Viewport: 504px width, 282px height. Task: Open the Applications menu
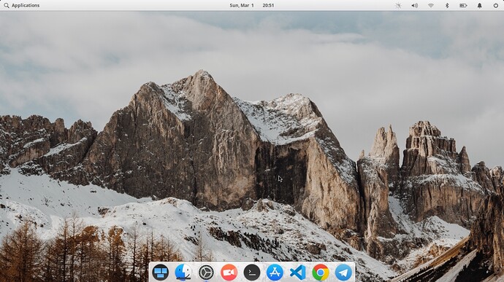pos(21,5)
